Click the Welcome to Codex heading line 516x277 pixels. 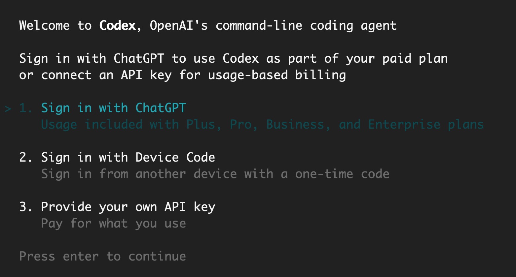(208, 26)
